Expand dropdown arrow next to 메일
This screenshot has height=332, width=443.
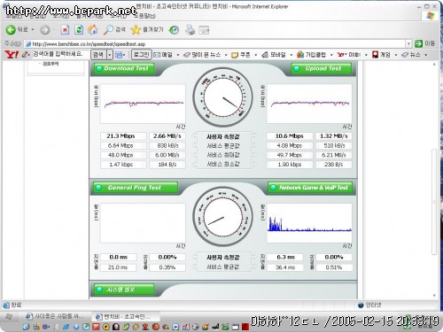pyautogui.click(x=178, y=55)
